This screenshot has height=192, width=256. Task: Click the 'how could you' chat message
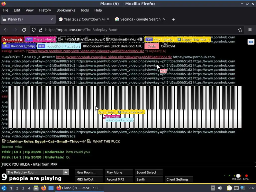click(78, 152)
